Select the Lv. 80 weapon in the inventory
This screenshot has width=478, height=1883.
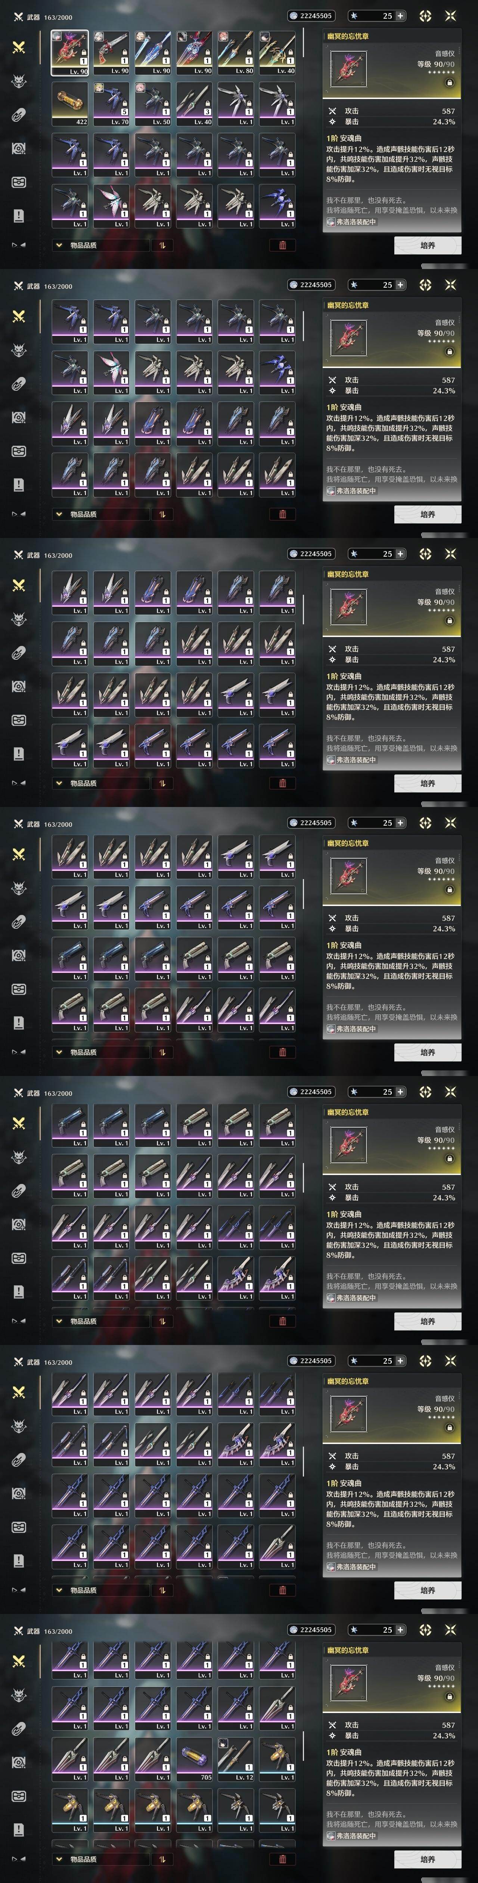235,53
